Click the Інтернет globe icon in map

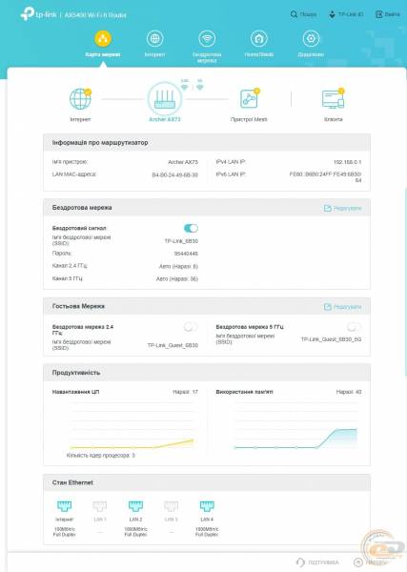click(x=80, y=99)
